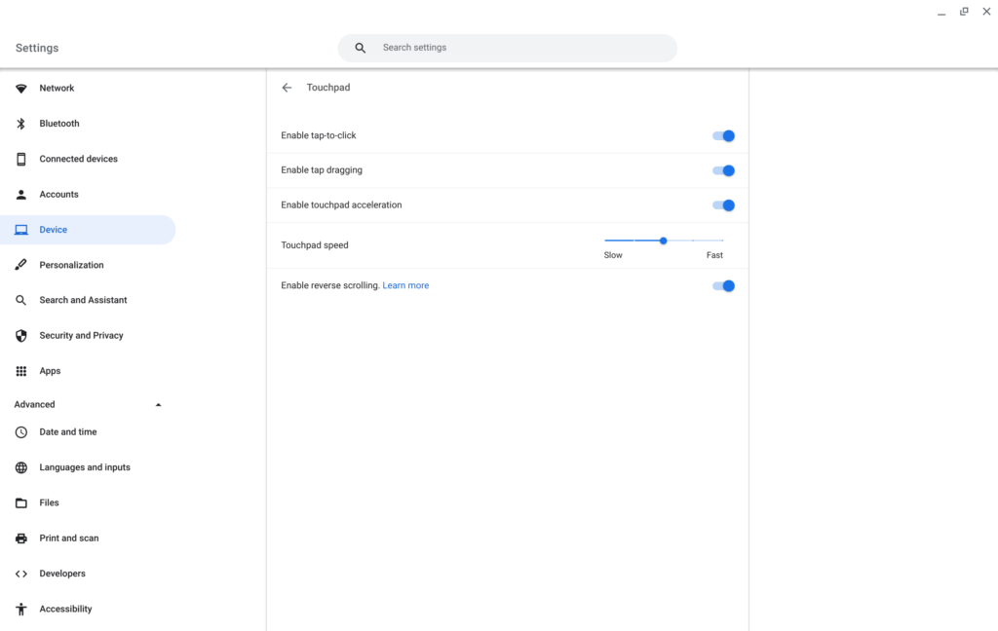The height and width of the screenshot is (631, 998).
Task: Click the Bluetooth icon in sidebar
Action: click(x=21, y=124)
